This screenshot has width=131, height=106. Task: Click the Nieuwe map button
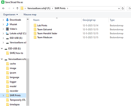(x=30, y=15)
